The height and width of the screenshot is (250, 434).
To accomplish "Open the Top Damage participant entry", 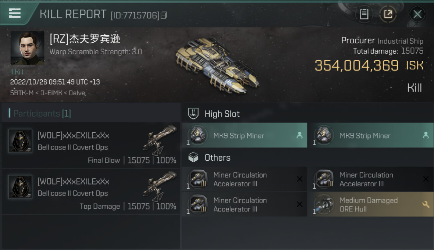I will coord(91,192).
